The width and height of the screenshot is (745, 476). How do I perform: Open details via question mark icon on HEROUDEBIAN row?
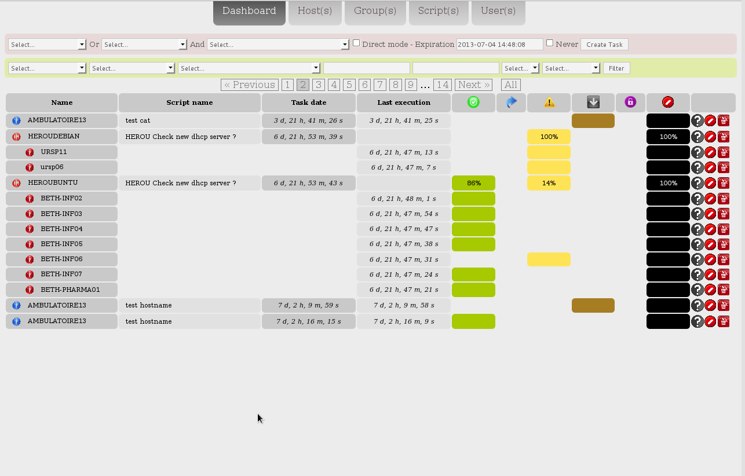(697, 137)
